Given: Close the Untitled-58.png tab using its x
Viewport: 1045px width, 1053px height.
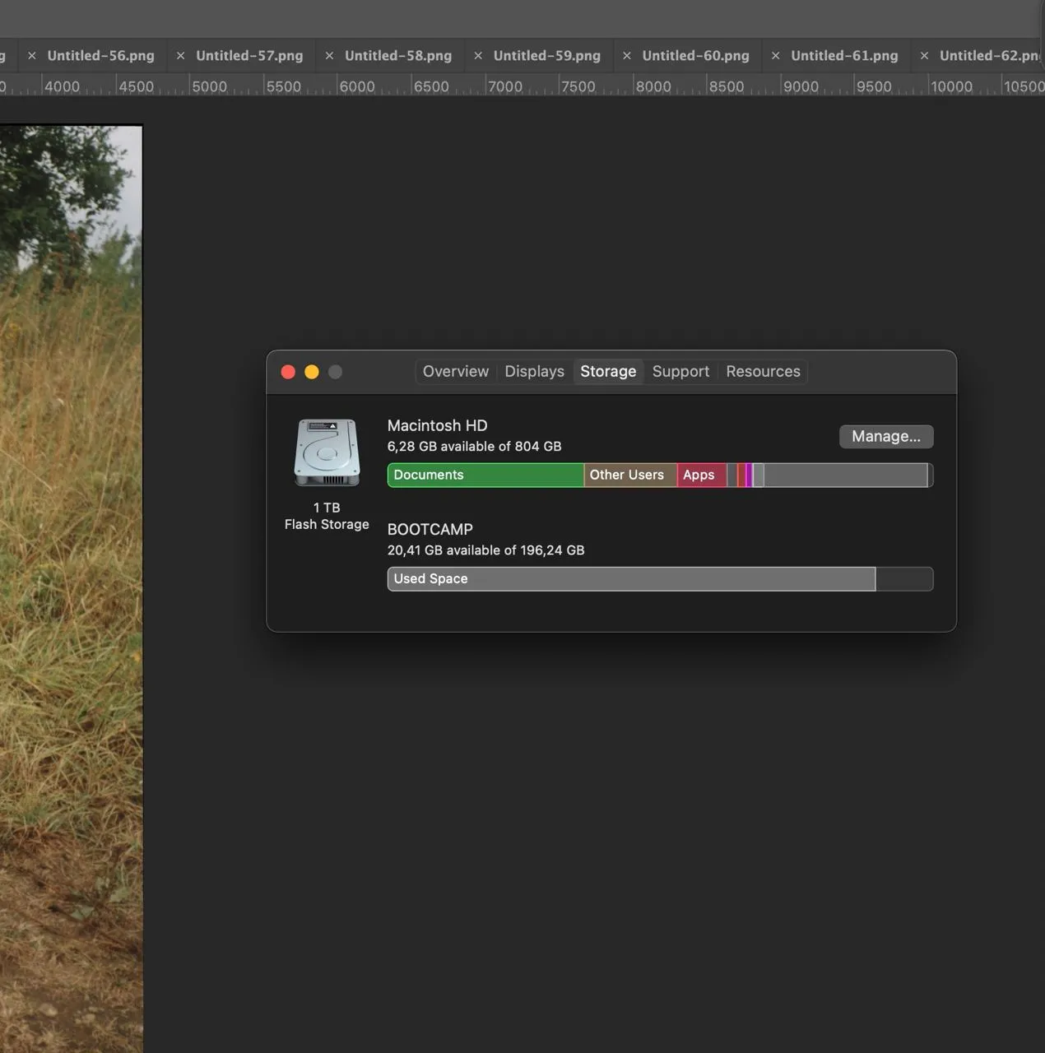Looking at the screenshot, I should pos(329,56).
